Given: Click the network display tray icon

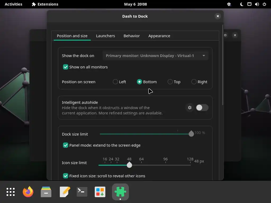Looking at the screenshot, I should (249, 4).
